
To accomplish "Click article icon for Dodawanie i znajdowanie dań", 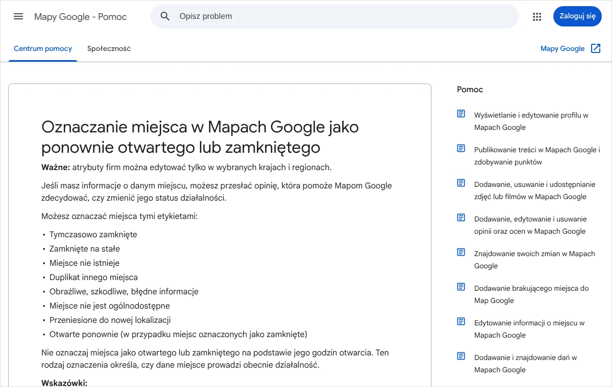I will (461, 356).
